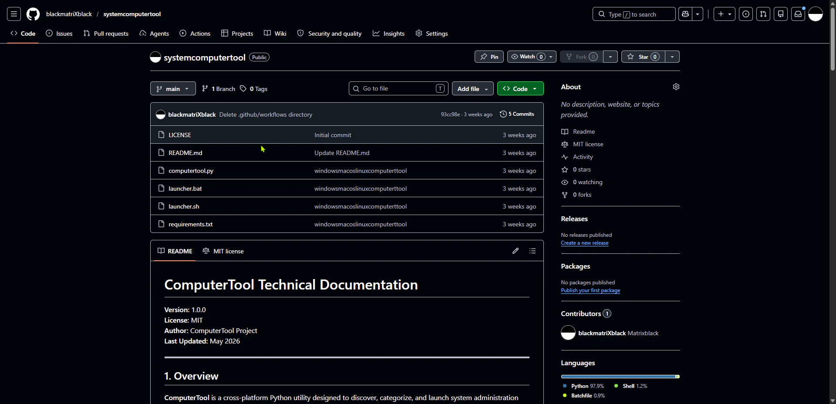Screen dimensions: 836x404
Task: Star this repository
Action: [x=643, y=57]
